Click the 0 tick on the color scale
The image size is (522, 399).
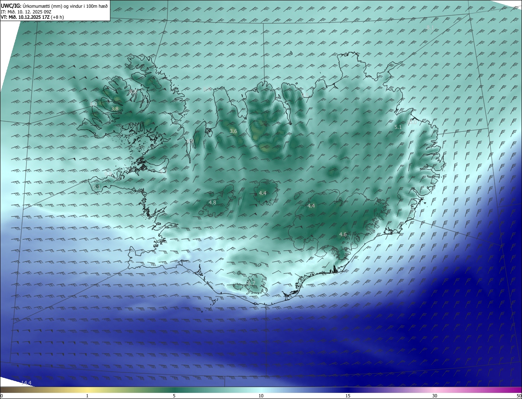coord(2,396)
